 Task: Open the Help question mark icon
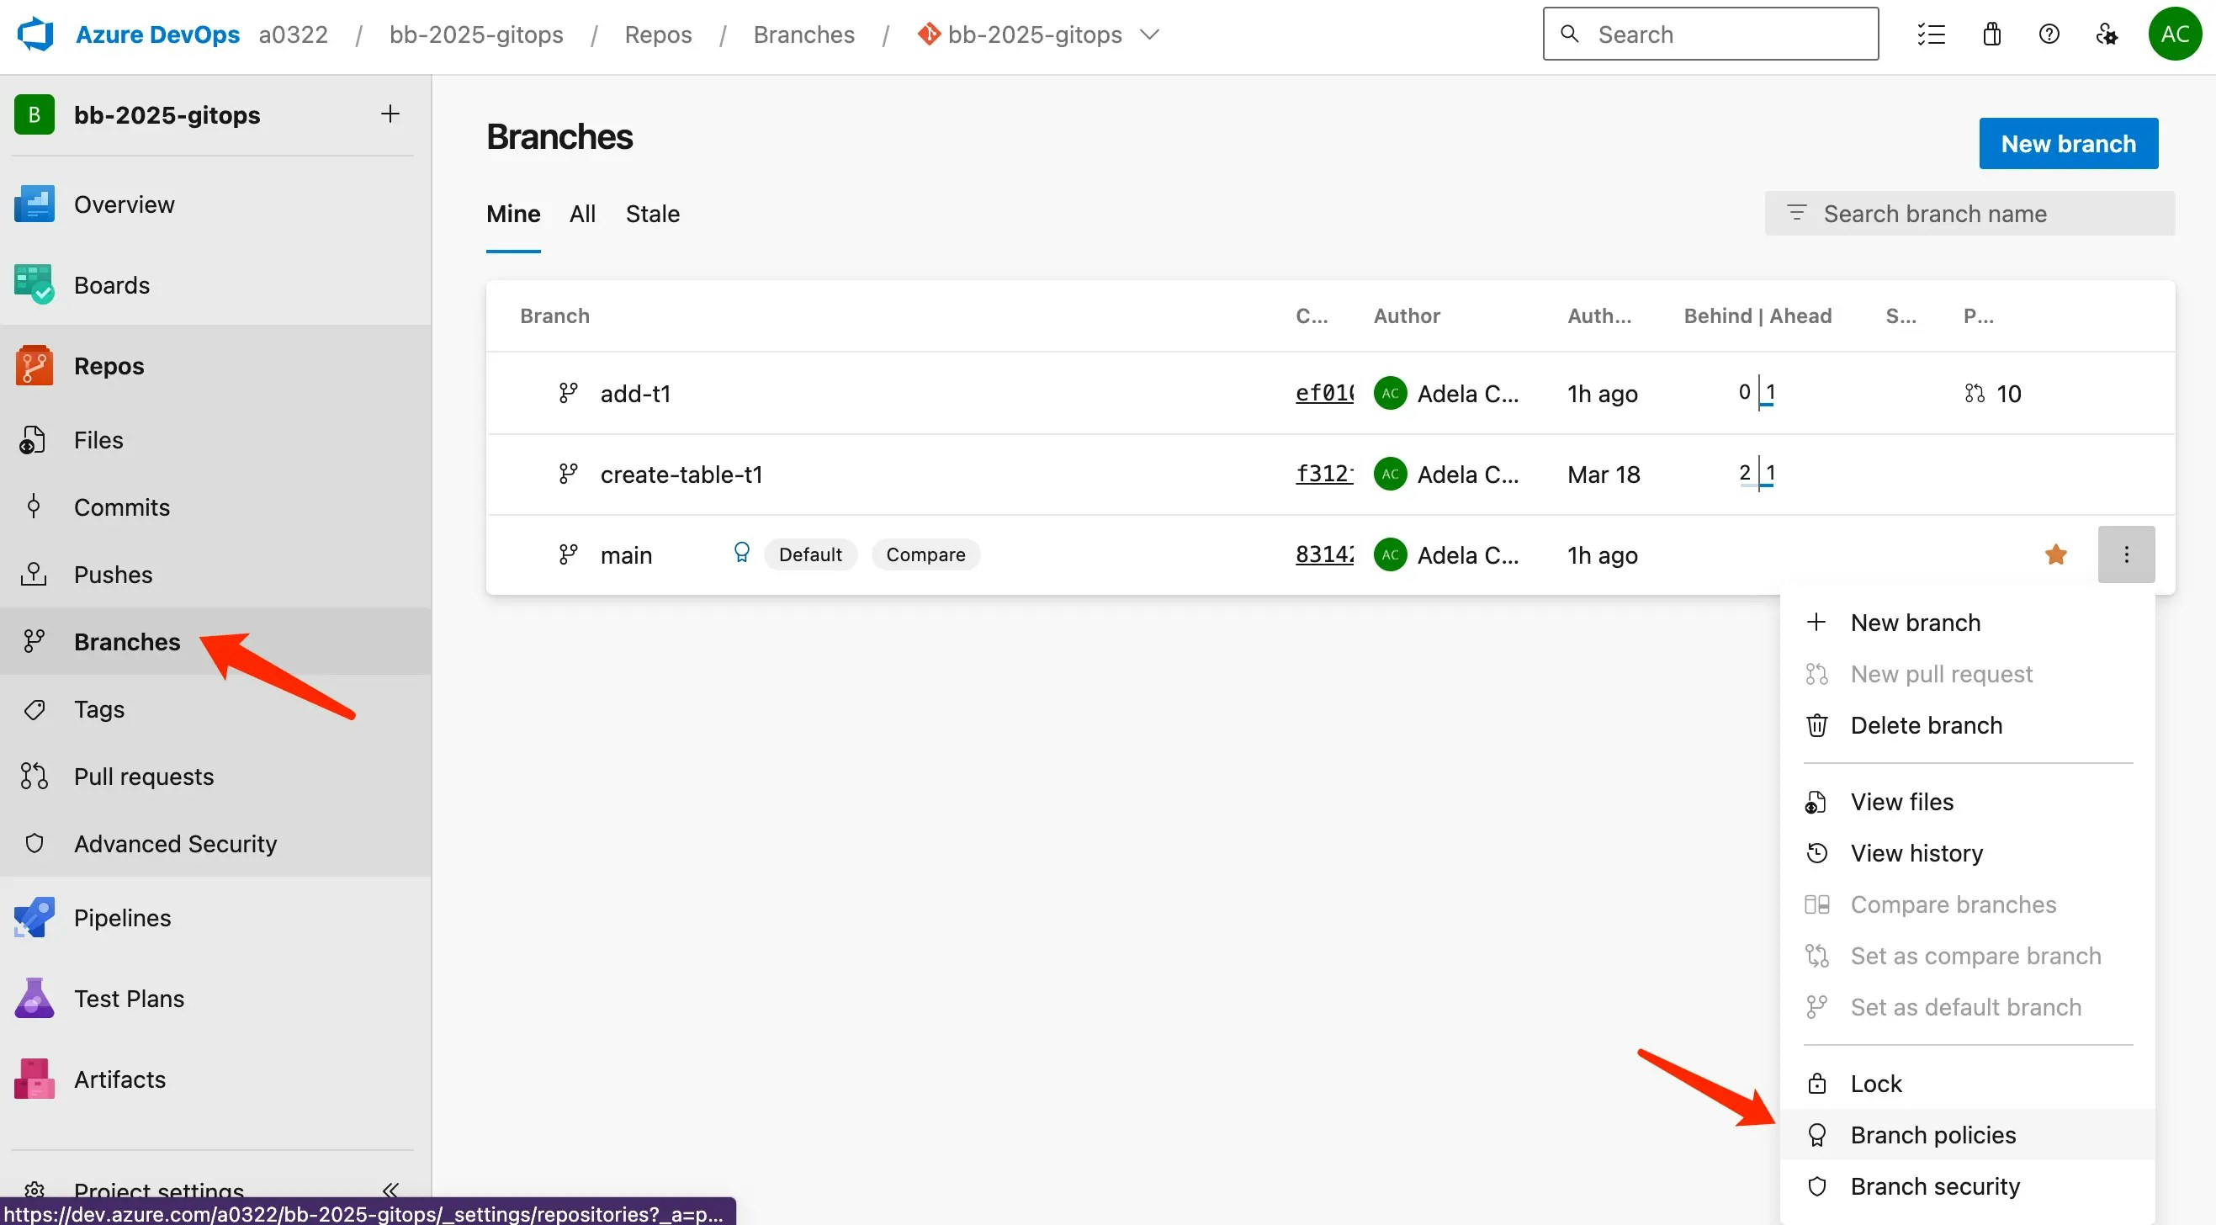pyautogui.click(x=2049, y=34)
